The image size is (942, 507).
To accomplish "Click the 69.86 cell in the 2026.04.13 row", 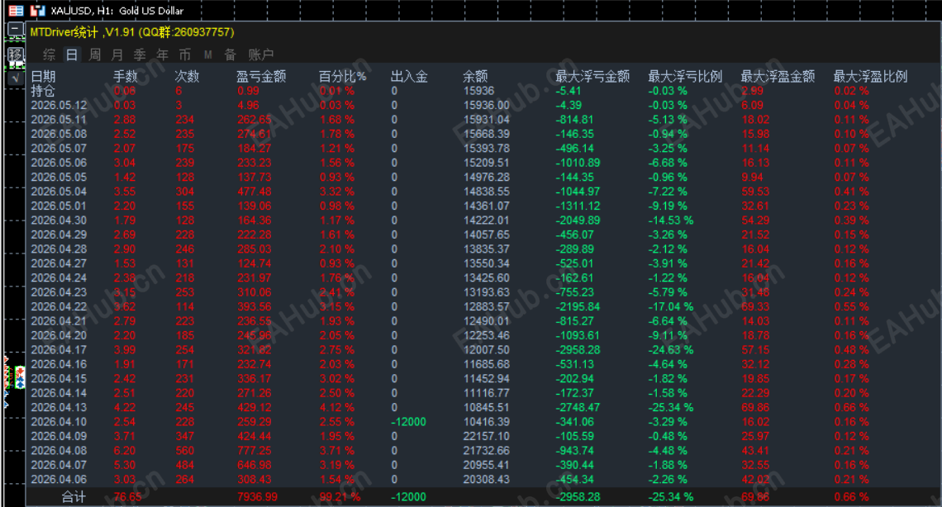I will (x=755, y=407).
